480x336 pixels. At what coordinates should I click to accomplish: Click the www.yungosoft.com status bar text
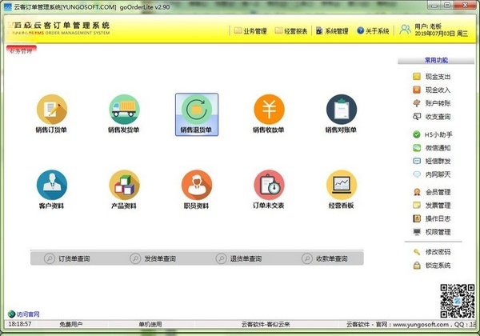420,324
